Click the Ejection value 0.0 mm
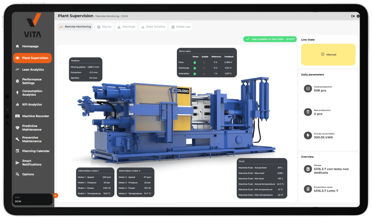372x219 pixels. tap(93, 78)
